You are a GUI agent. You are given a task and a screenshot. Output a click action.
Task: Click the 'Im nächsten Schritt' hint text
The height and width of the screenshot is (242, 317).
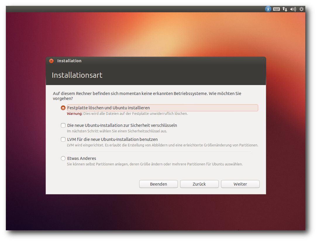[117, 131]
